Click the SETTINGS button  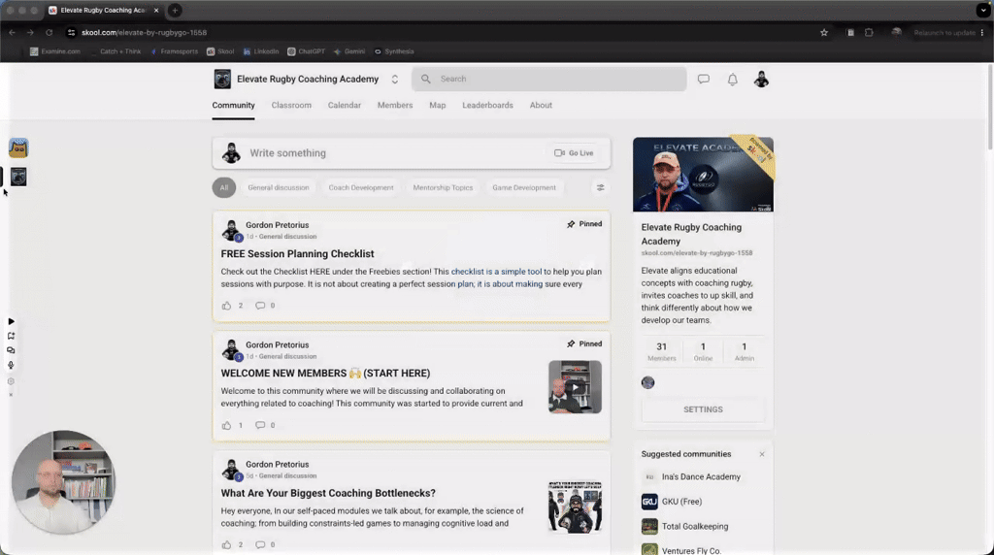click(703, 409)
